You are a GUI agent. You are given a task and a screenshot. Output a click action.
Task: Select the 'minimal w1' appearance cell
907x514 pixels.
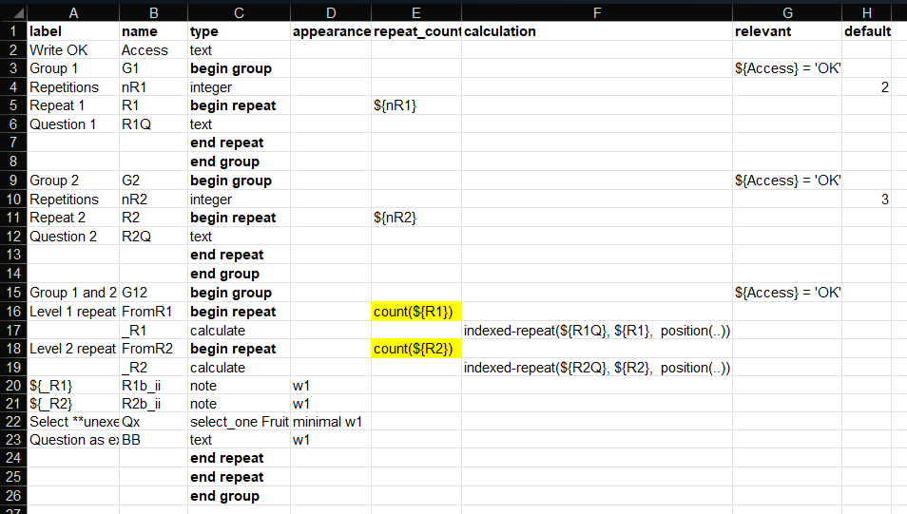pyautogui.click(x=331, y=422)
